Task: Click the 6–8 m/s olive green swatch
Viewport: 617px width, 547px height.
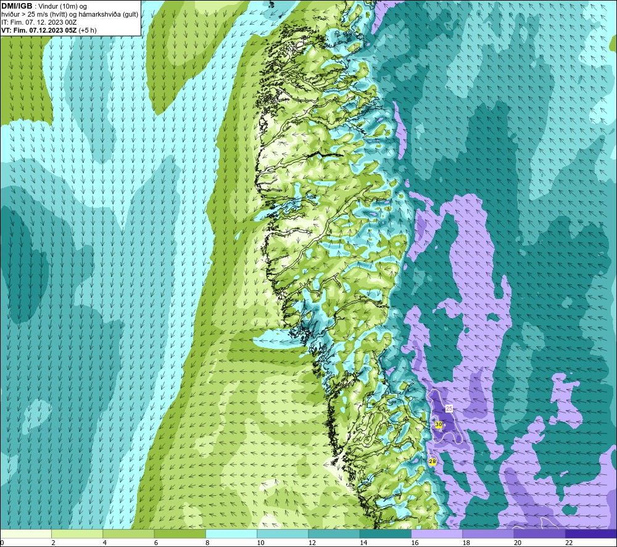Action: [180, 534]
